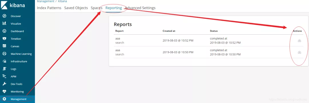Open the Dashboard gauge icon
Viewport: 309px width, 103px height.
(4, 31)
